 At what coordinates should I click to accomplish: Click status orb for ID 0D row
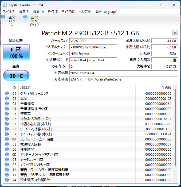[7, 154]
